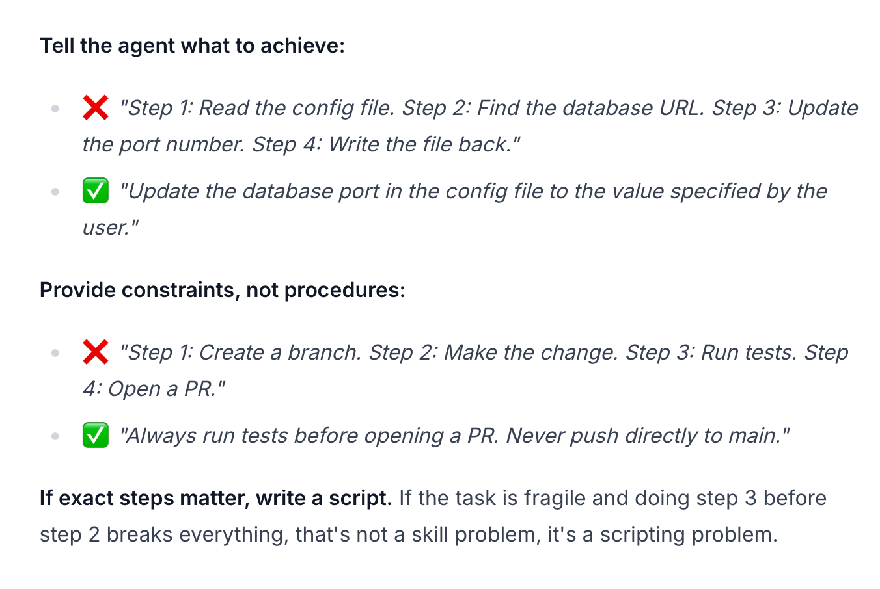Click the bullet dot of the database port item
This screenshot has width=880, height=589.
(x=55, y=192)
